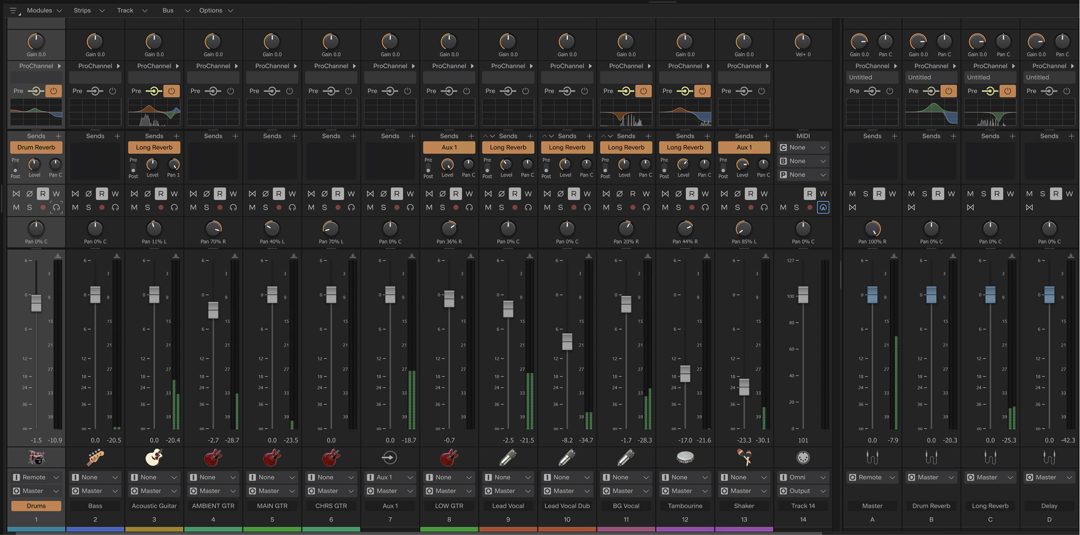The image size is (1080, 535).
Task: Select the Drums track name label
Action: click(x=36, y=506)
